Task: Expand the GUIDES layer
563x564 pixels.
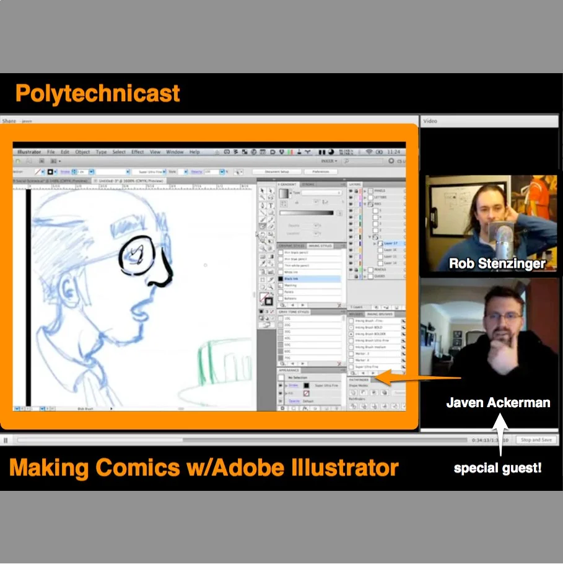Action: [365, 276]
